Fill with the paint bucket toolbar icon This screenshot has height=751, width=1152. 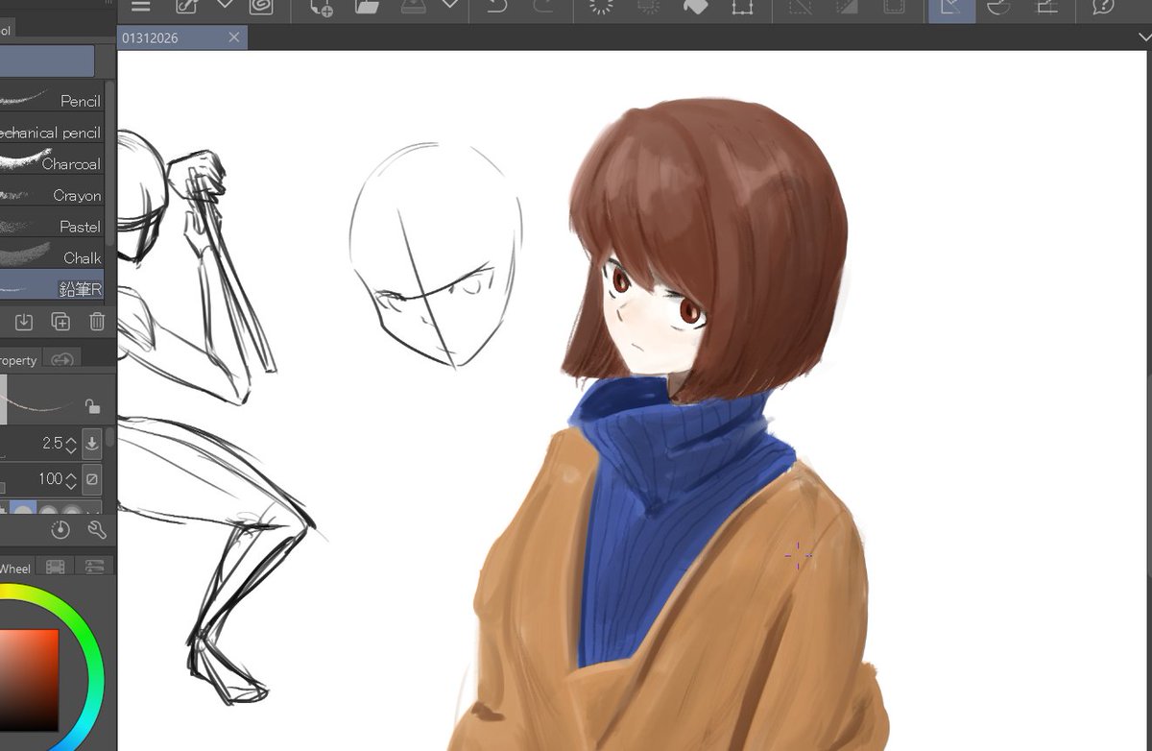tap(694, 5)
